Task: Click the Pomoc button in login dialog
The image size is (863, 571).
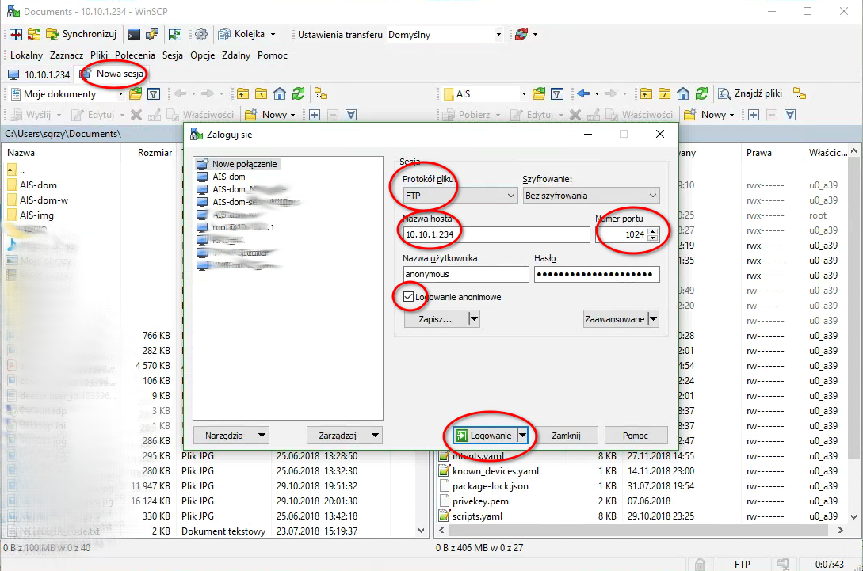Action: click(x=635, y=436)
